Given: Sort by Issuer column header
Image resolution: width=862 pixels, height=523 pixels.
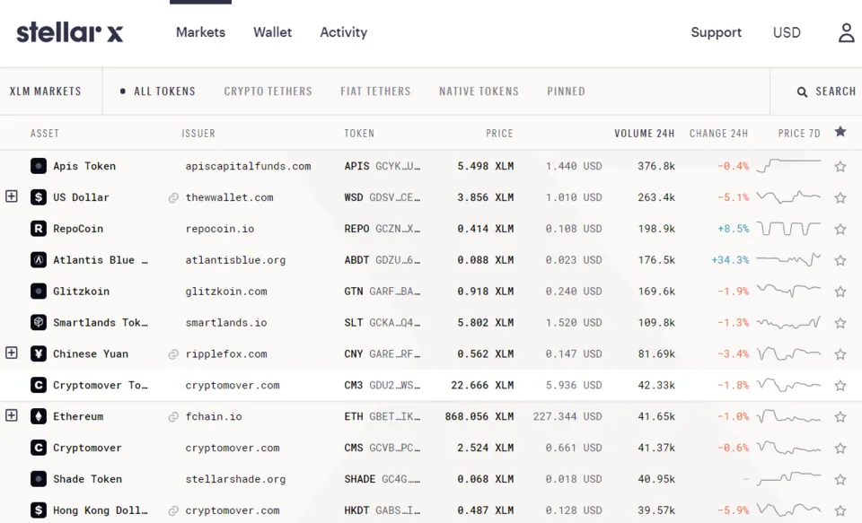Looking at the screenshot, I should (198, 134).
